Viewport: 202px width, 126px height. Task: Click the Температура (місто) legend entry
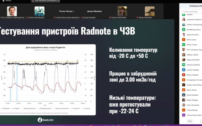pyautogui.click(x=45, y=108)
